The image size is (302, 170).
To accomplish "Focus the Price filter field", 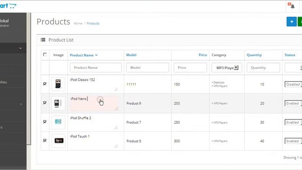I will pyautogui.click(x=190, y=68).
